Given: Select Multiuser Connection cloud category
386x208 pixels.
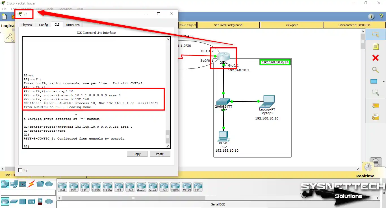Looking at the screenshot, I should pyautogui.click(x=49, y=184).
